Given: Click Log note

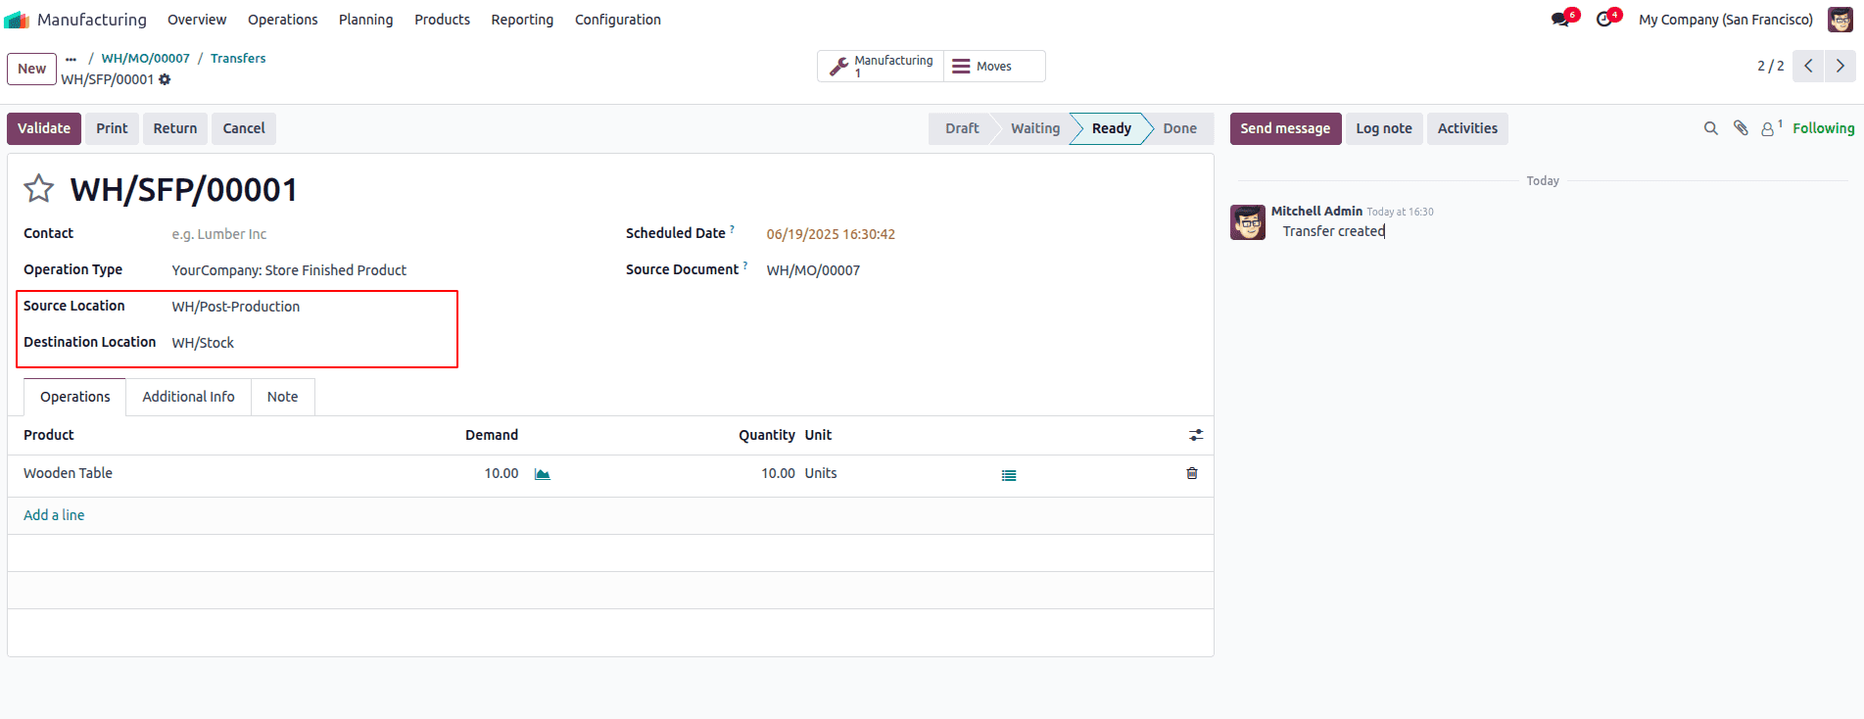Looking at the screenshot, I should click(1384, 128).
